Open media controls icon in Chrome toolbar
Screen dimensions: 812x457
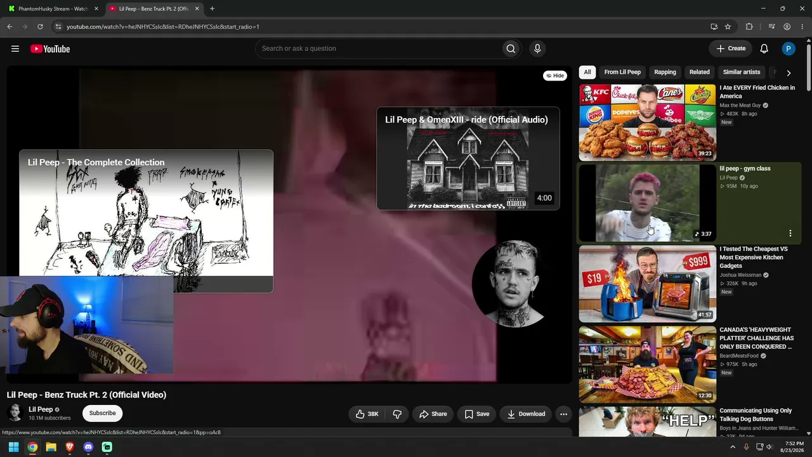771,27
